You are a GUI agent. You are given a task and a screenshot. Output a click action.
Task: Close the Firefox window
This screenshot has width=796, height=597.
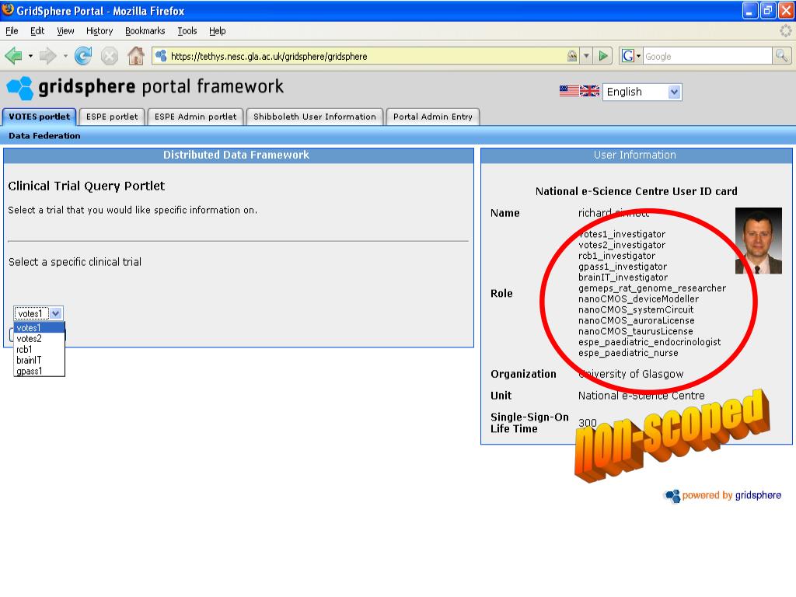786,10
